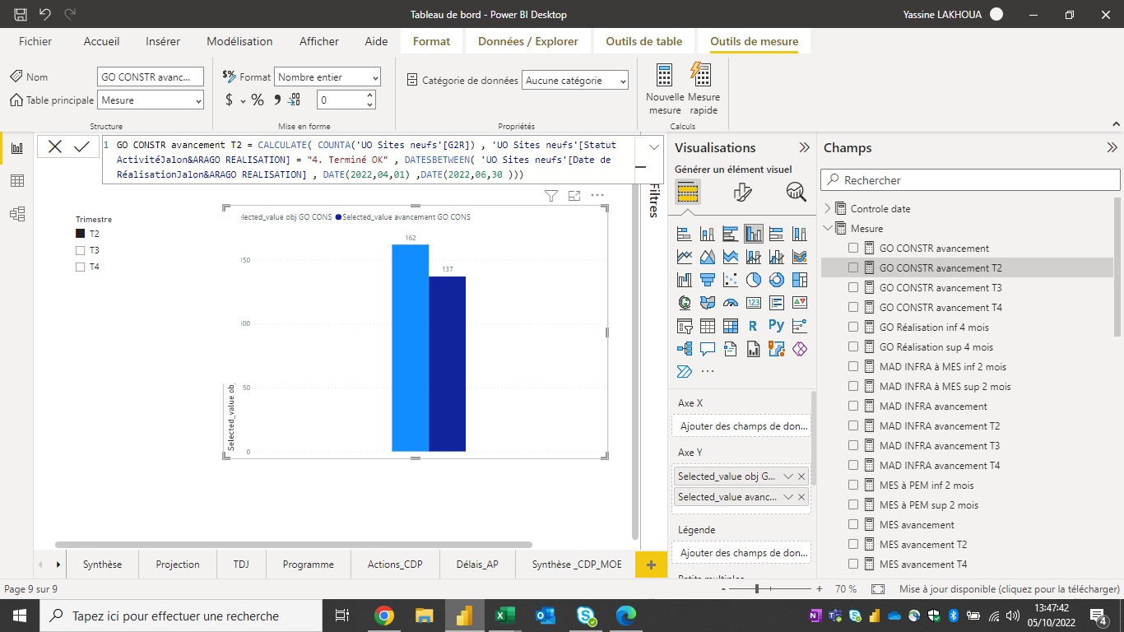Switch to the Data view icon
This screenshot has width=1124, height=632.
[x=17, y=181]
